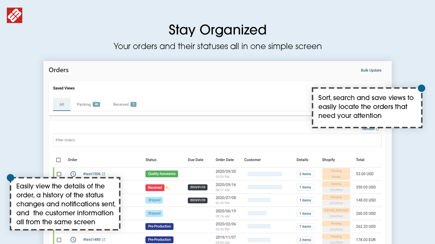Screen dimensions: 435x244
Task: Open the Bulk Update link
Action: point(371,70)
